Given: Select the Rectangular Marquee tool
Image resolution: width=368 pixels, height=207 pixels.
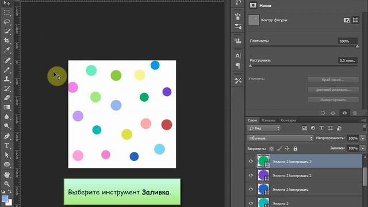Looking at the screenshot, I should [x=7, y=13].
